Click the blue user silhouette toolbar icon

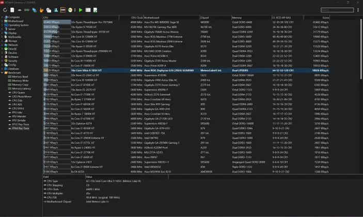(x=56, y=10)
